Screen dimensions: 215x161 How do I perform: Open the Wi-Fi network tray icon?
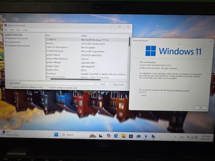(x=188, y=137)
